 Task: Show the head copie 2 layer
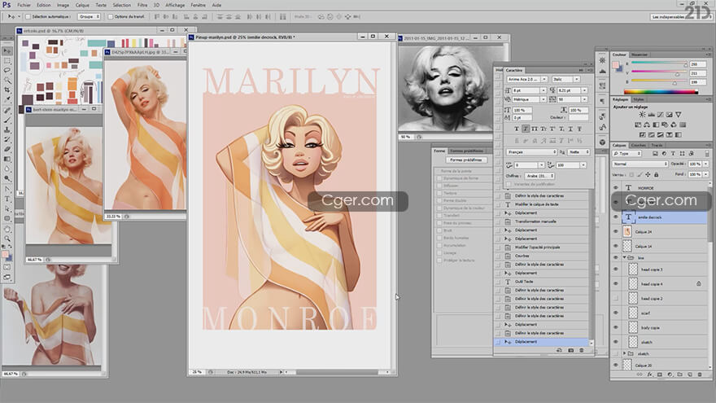(x=616, y=298)
